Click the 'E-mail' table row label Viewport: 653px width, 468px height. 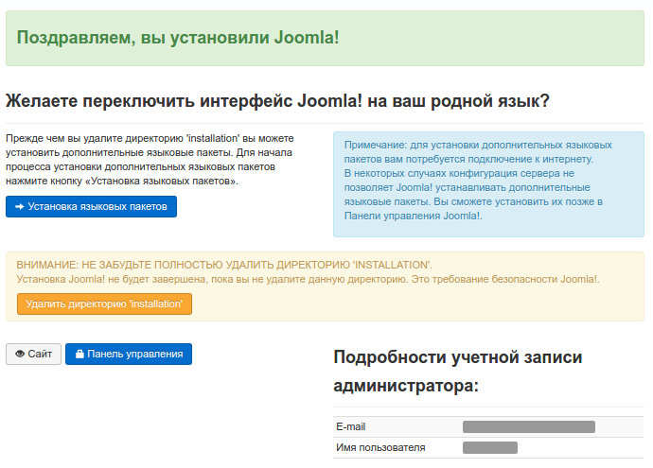click(351, 426)
